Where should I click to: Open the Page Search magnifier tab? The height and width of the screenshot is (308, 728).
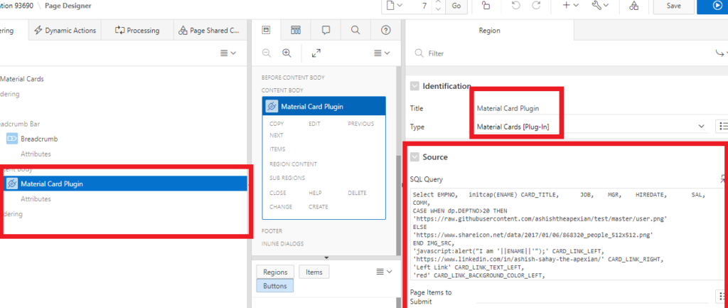click(x=355, y=31)
